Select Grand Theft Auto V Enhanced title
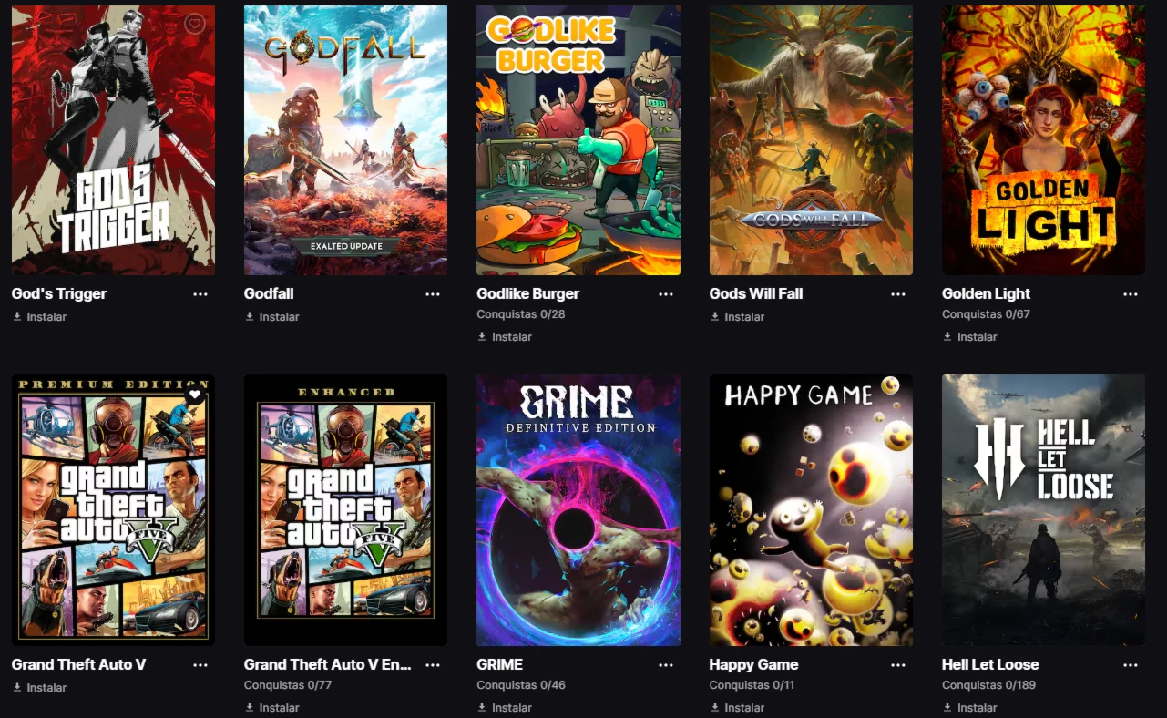 pos(328,665)
